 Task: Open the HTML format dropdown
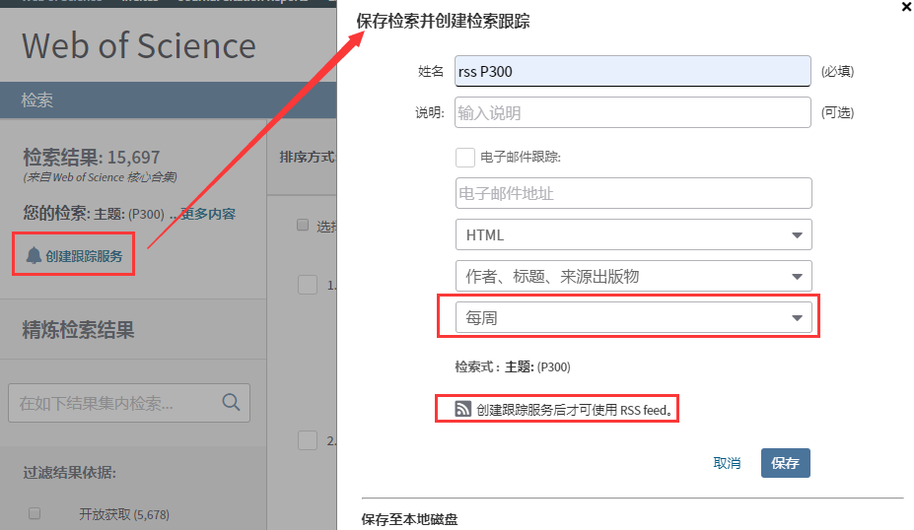coord(634,234)
